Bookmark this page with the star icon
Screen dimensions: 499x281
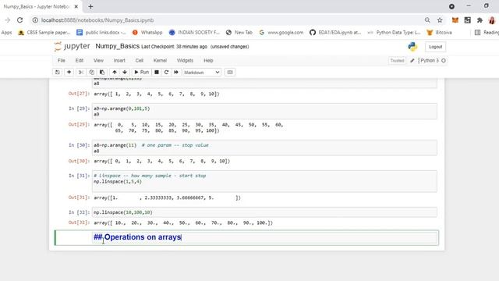440,20
